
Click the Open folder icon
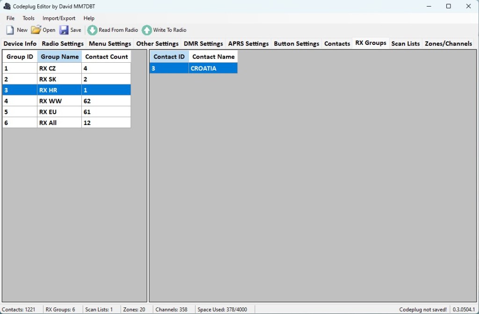coord(36,30)
